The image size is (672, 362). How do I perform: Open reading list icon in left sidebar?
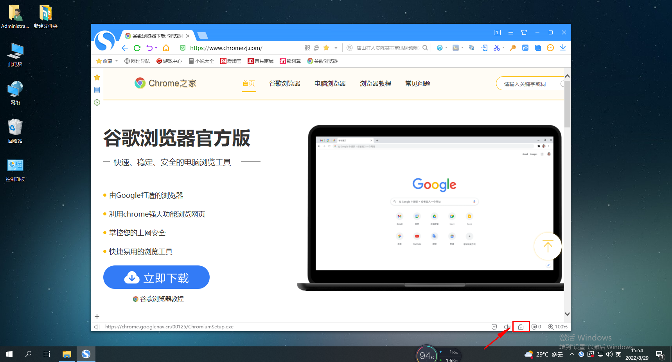[97, 90]
